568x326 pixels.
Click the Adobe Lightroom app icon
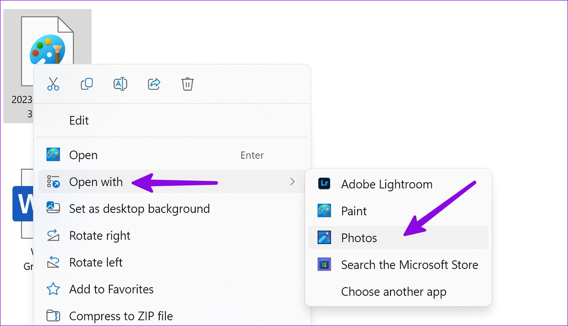pos(324,184)
